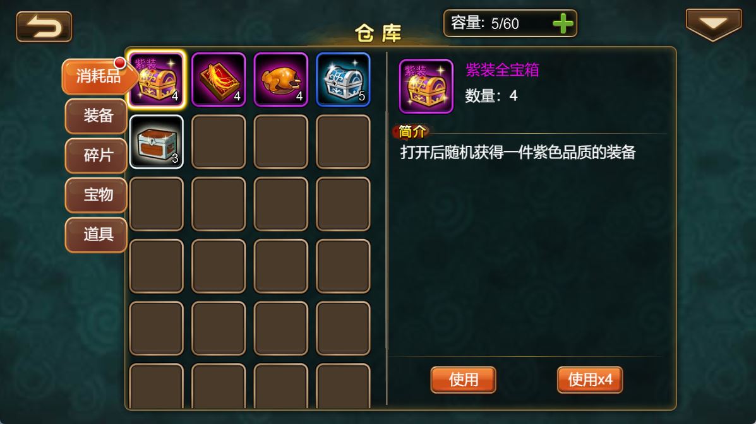This screenshot has height=424, width=756.
Task: Click the red notification dot on 消耗品
Action: point(119,63)
